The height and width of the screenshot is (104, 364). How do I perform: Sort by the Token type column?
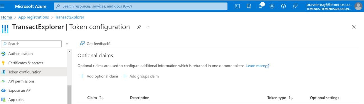point(280,98)
